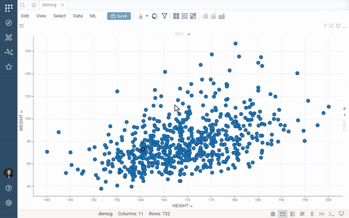The width and height of the screenshot is (349, 218).
Task: Click the Datagrok logo icon
Action: (x=9, y=8)
